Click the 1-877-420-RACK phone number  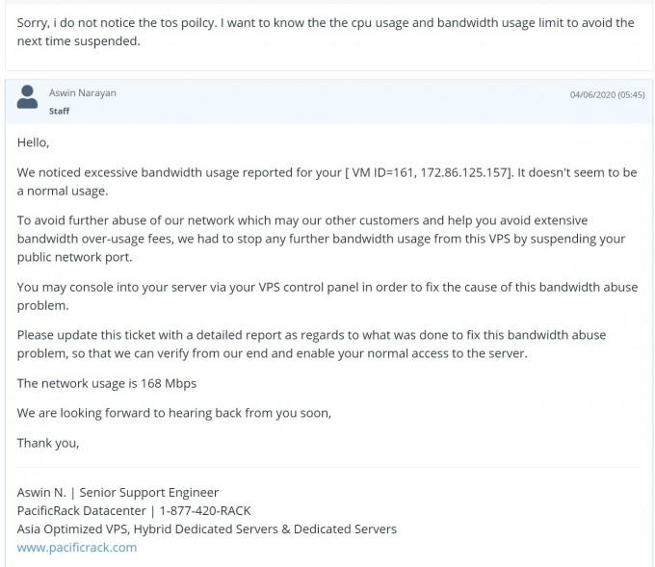(x=205, y=510)
